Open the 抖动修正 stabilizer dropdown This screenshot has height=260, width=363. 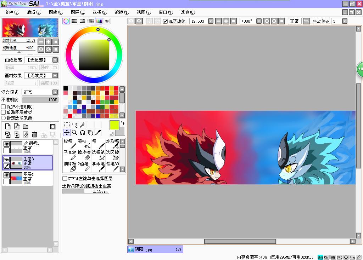[345, 21]
